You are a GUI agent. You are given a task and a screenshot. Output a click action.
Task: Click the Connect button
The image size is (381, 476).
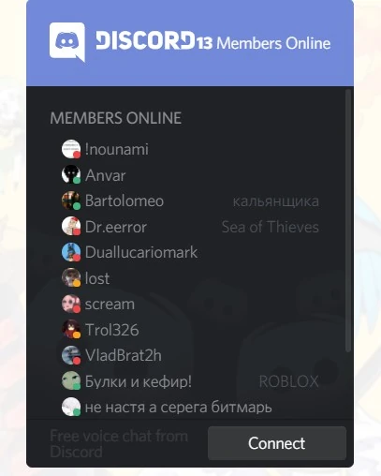coord(277,443)
